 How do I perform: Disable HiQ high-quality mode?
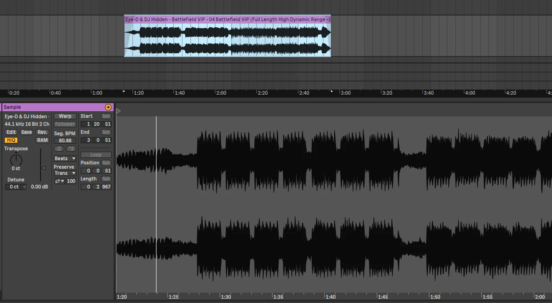[x=11, y=140]
